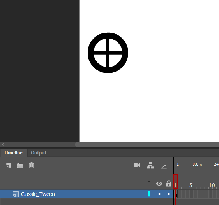
Task: Show the layer parenting view icon
Action: click(x=150, y=165)
